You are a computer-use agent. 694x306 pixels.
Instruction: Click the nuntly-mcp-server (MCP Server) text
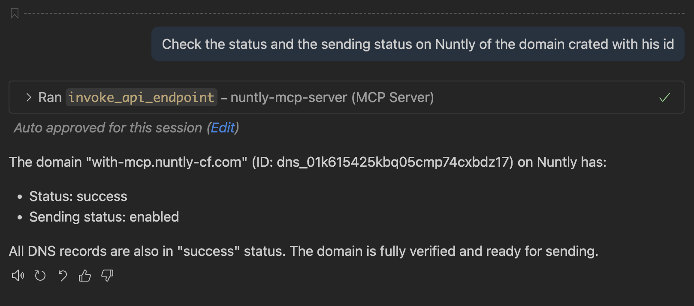(x=332, y=98)
